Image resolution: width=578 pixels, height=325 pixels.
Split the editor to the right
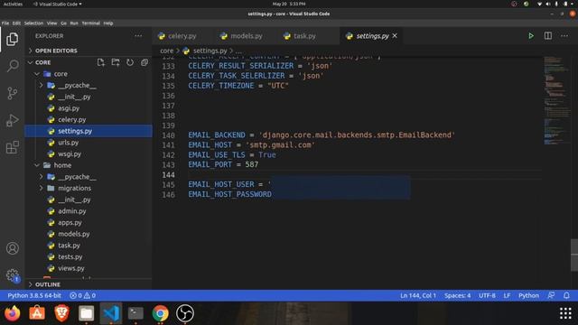tap(548, 36)
